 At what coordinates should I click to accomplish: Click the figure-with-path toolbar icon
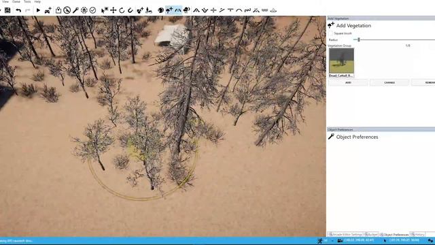(x=149, y=10)
